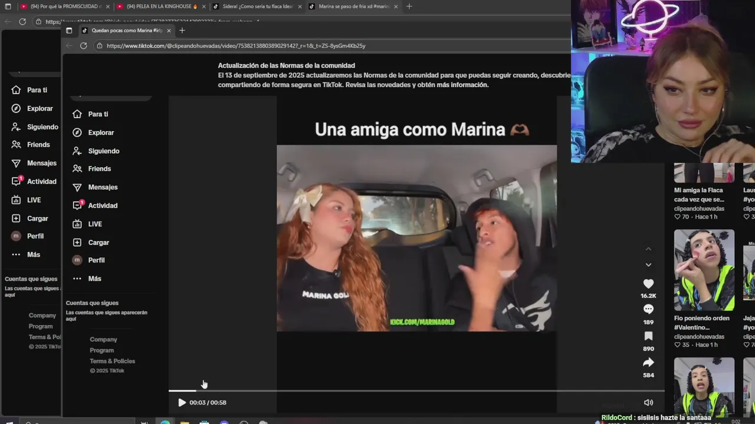Screen dimensions: 755x424
Task: Open Mensajes in back window sidebar
Action: click(x=34, y=163)
